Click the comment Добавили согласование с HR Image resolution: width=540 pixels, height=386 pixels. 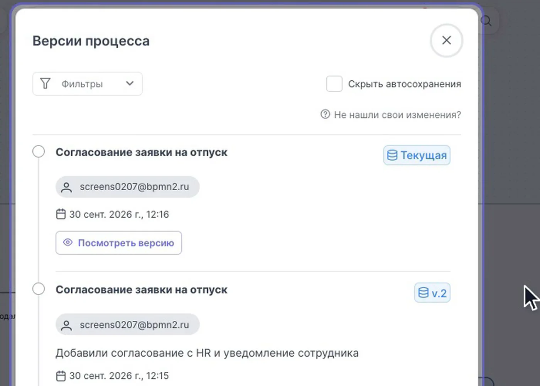point(207,353)
